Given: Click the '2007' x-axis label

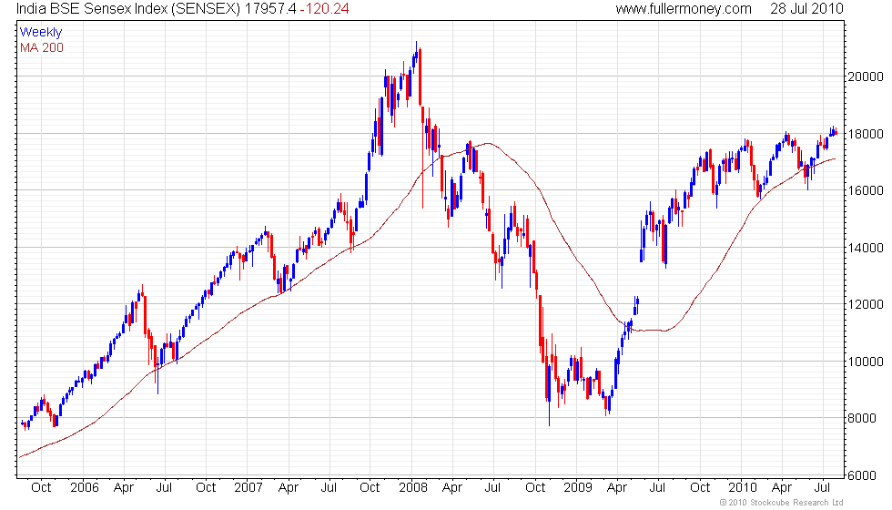Looking at the screenshot, I should 248,488.
